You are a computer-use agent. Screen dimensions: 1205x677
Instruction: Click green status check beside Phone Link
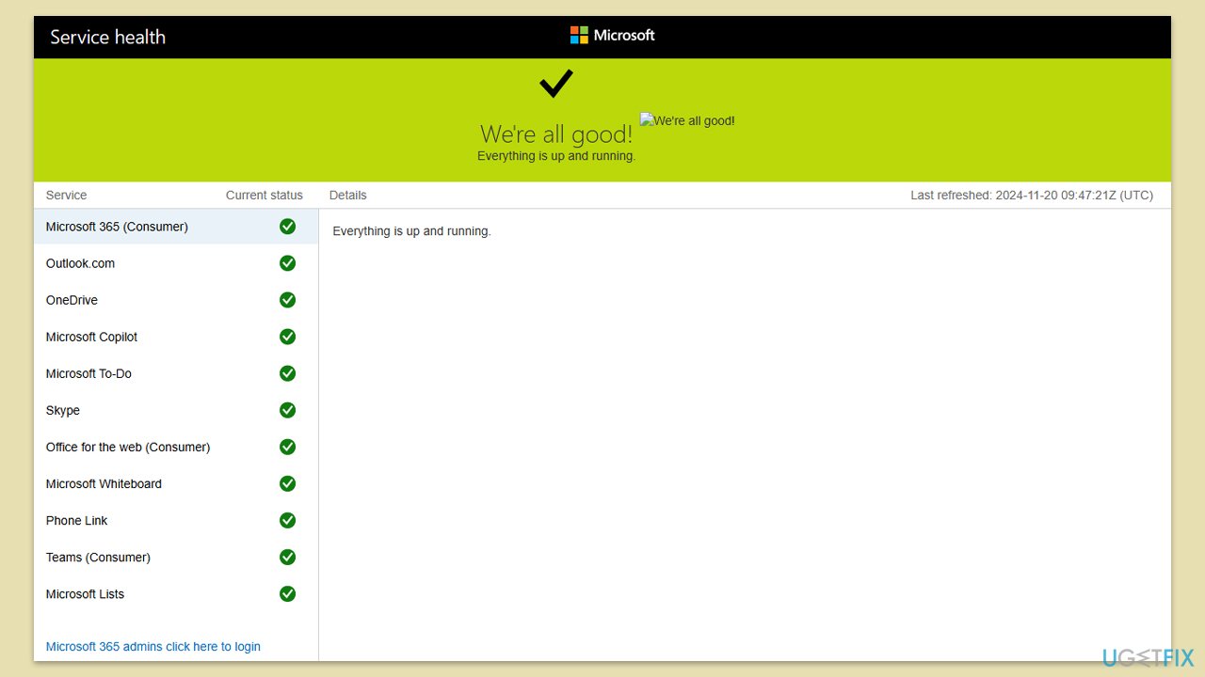point(288,520)
